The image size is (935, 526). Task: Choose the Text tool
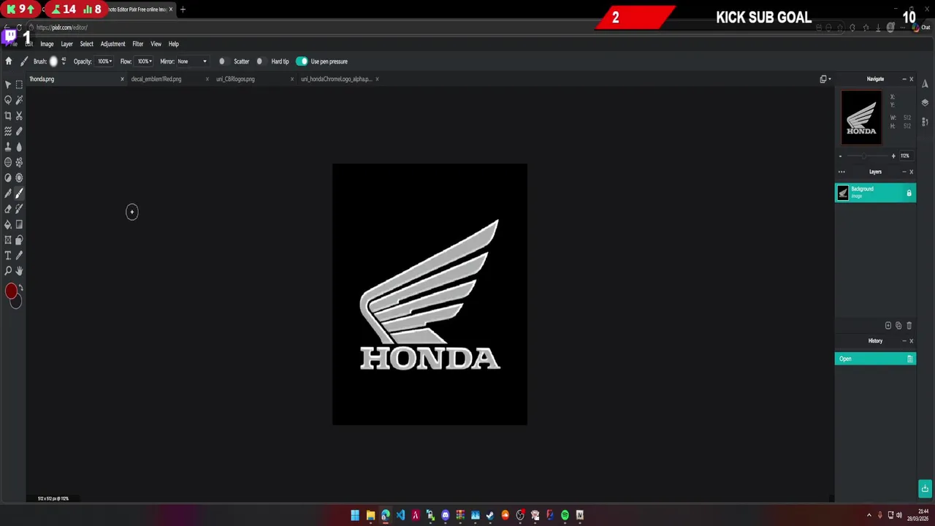click(8, 256)
